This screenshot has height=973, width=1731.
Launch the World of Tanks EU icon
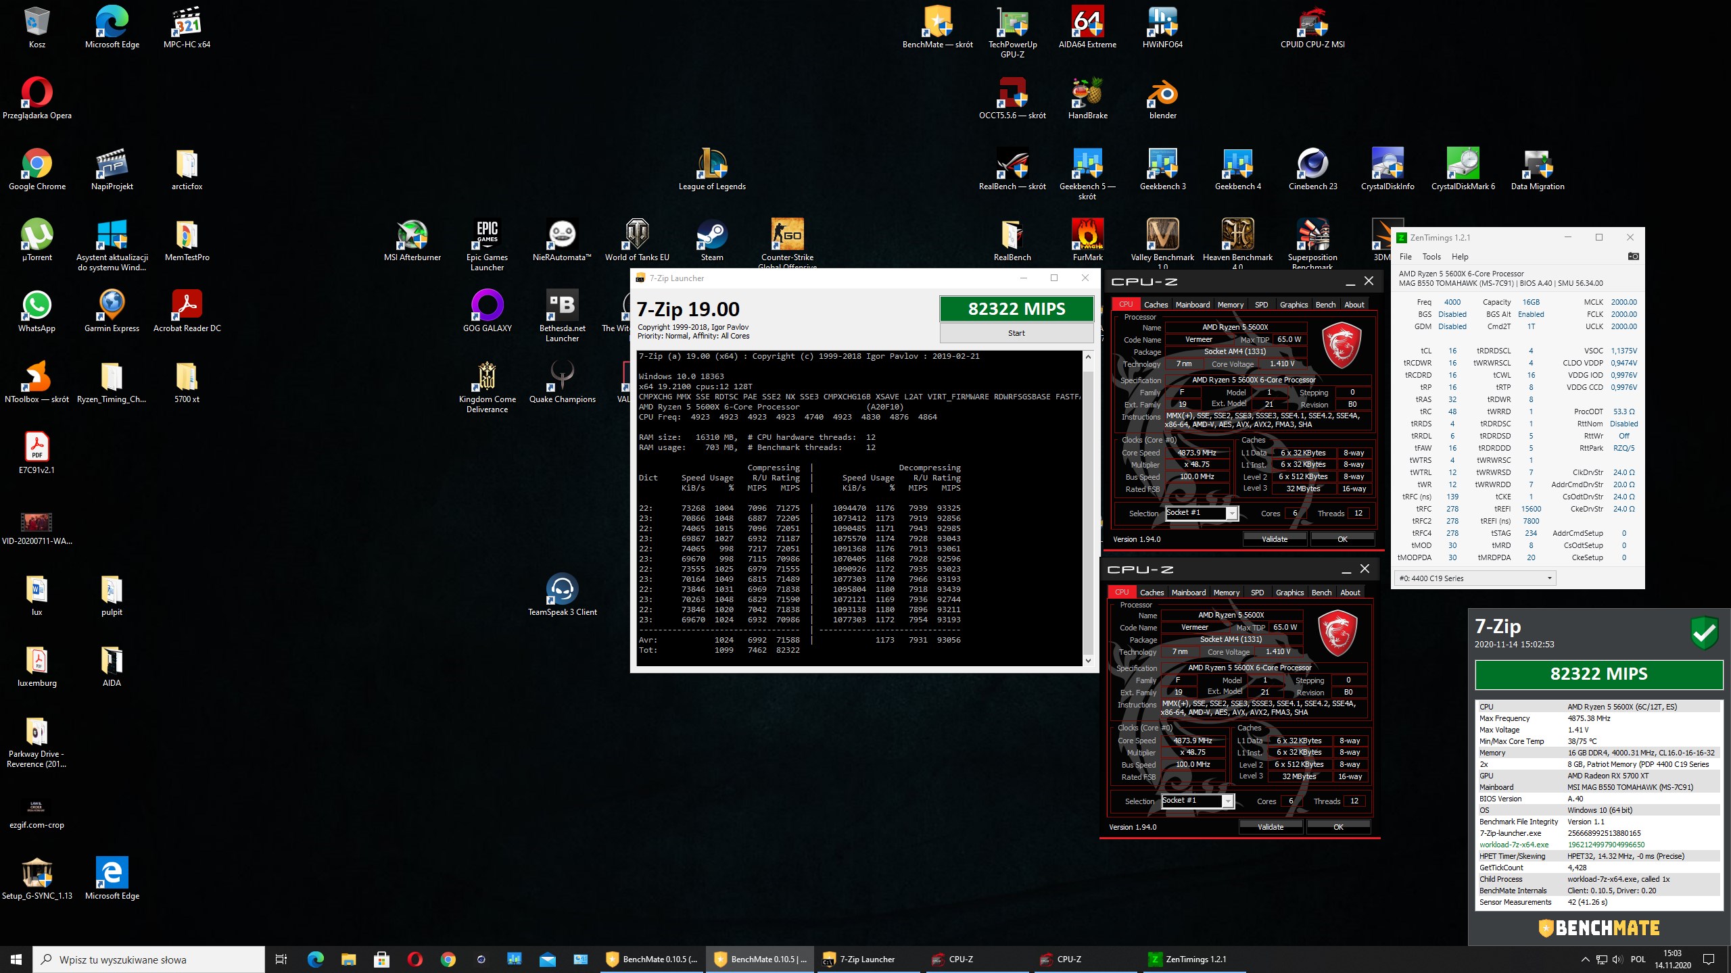pos(637,240)
